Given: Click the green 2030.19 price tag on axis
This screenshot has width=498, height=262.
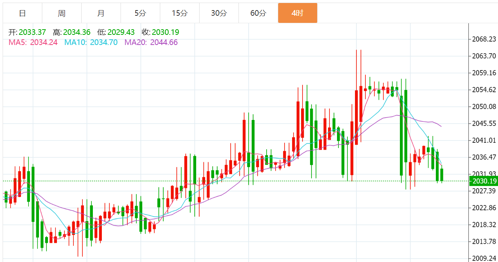Looking at the screenshot, I should pyautogui.click(x=485, y=181).
